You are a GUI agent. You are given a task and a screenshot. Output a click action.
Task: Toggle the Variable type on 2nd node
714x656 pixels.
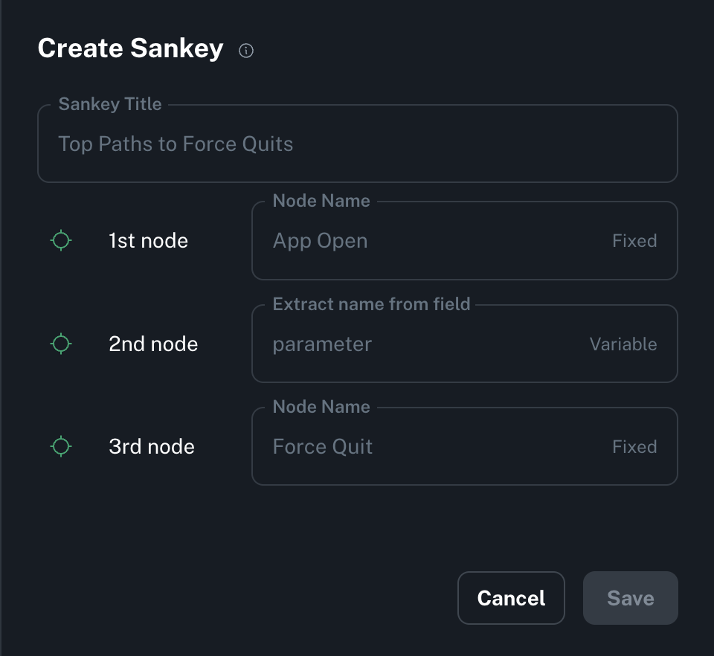tap(623, 344)
